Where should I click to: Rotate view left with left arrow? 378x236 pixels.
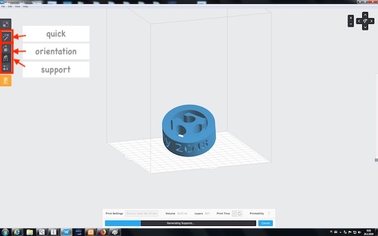359,21
